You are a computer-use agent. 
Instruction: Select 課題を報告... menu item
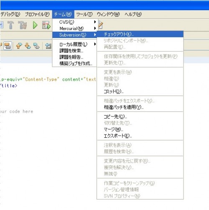coord(75,57)
